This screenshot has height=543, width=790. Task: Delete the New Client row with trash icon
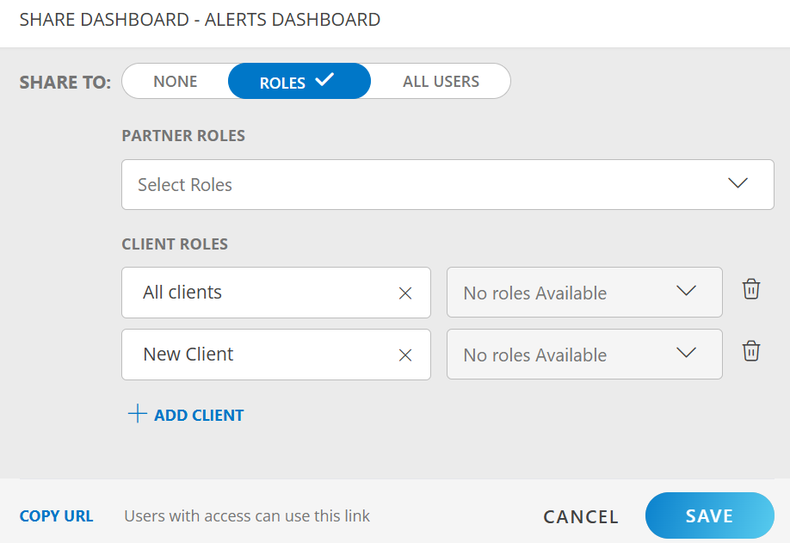[751, 351]
